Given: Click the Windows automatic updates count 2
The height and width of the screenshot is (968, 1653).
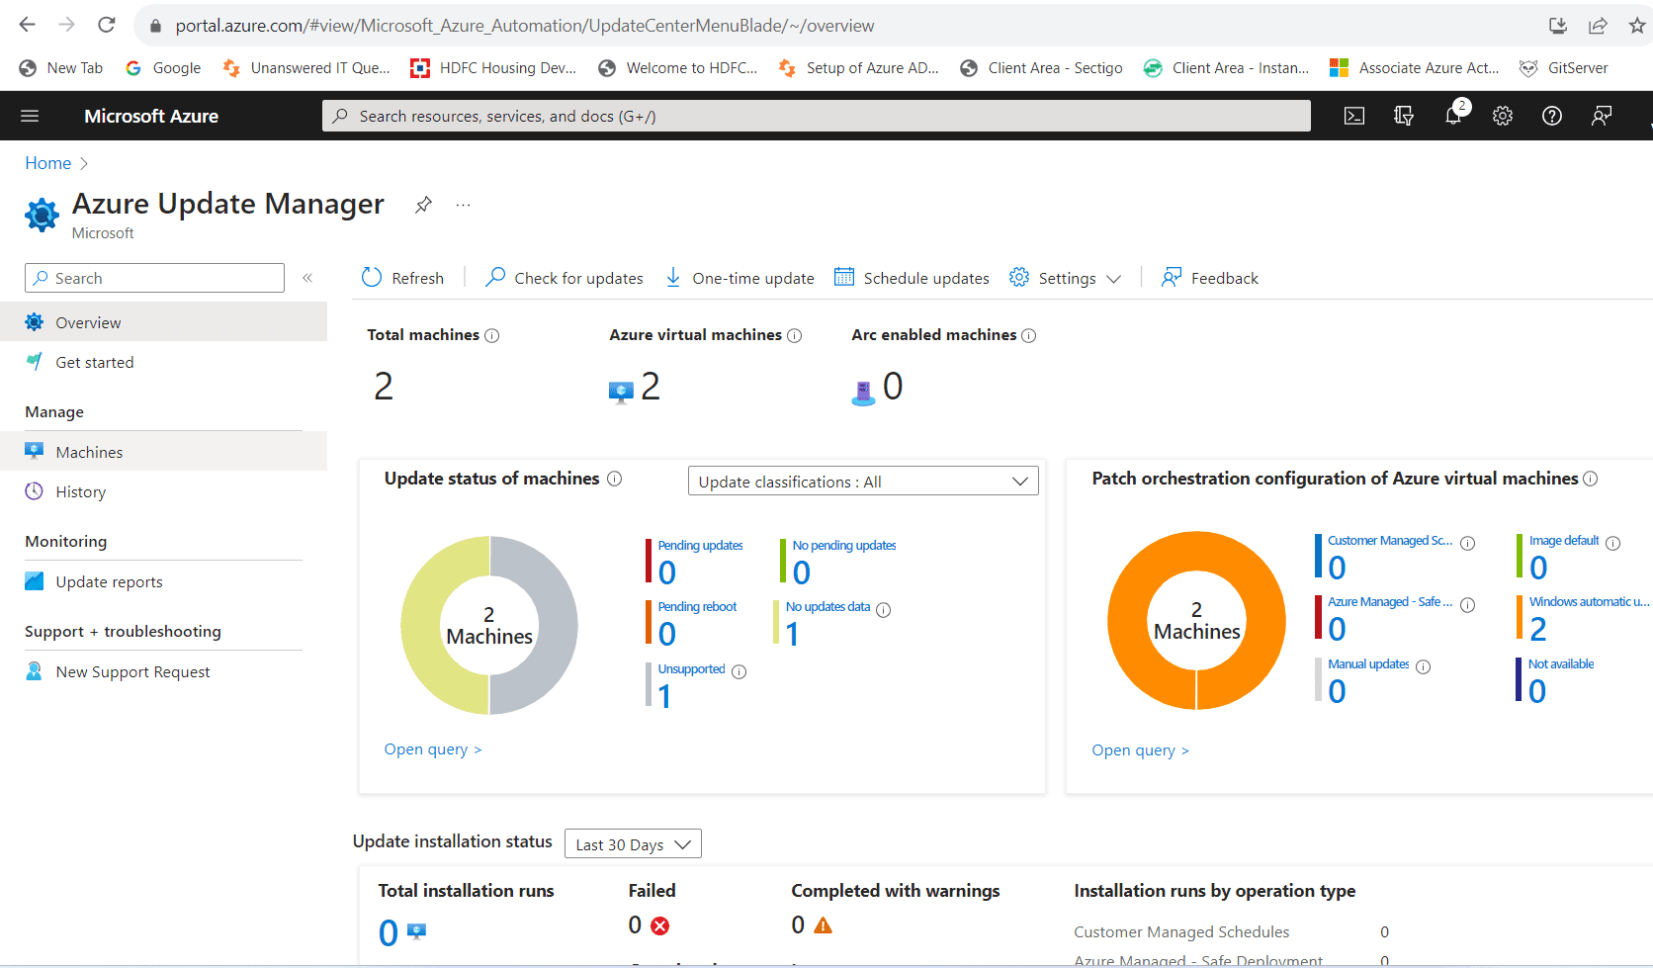Looking at the screenshot, I should tap(1538, 629).
